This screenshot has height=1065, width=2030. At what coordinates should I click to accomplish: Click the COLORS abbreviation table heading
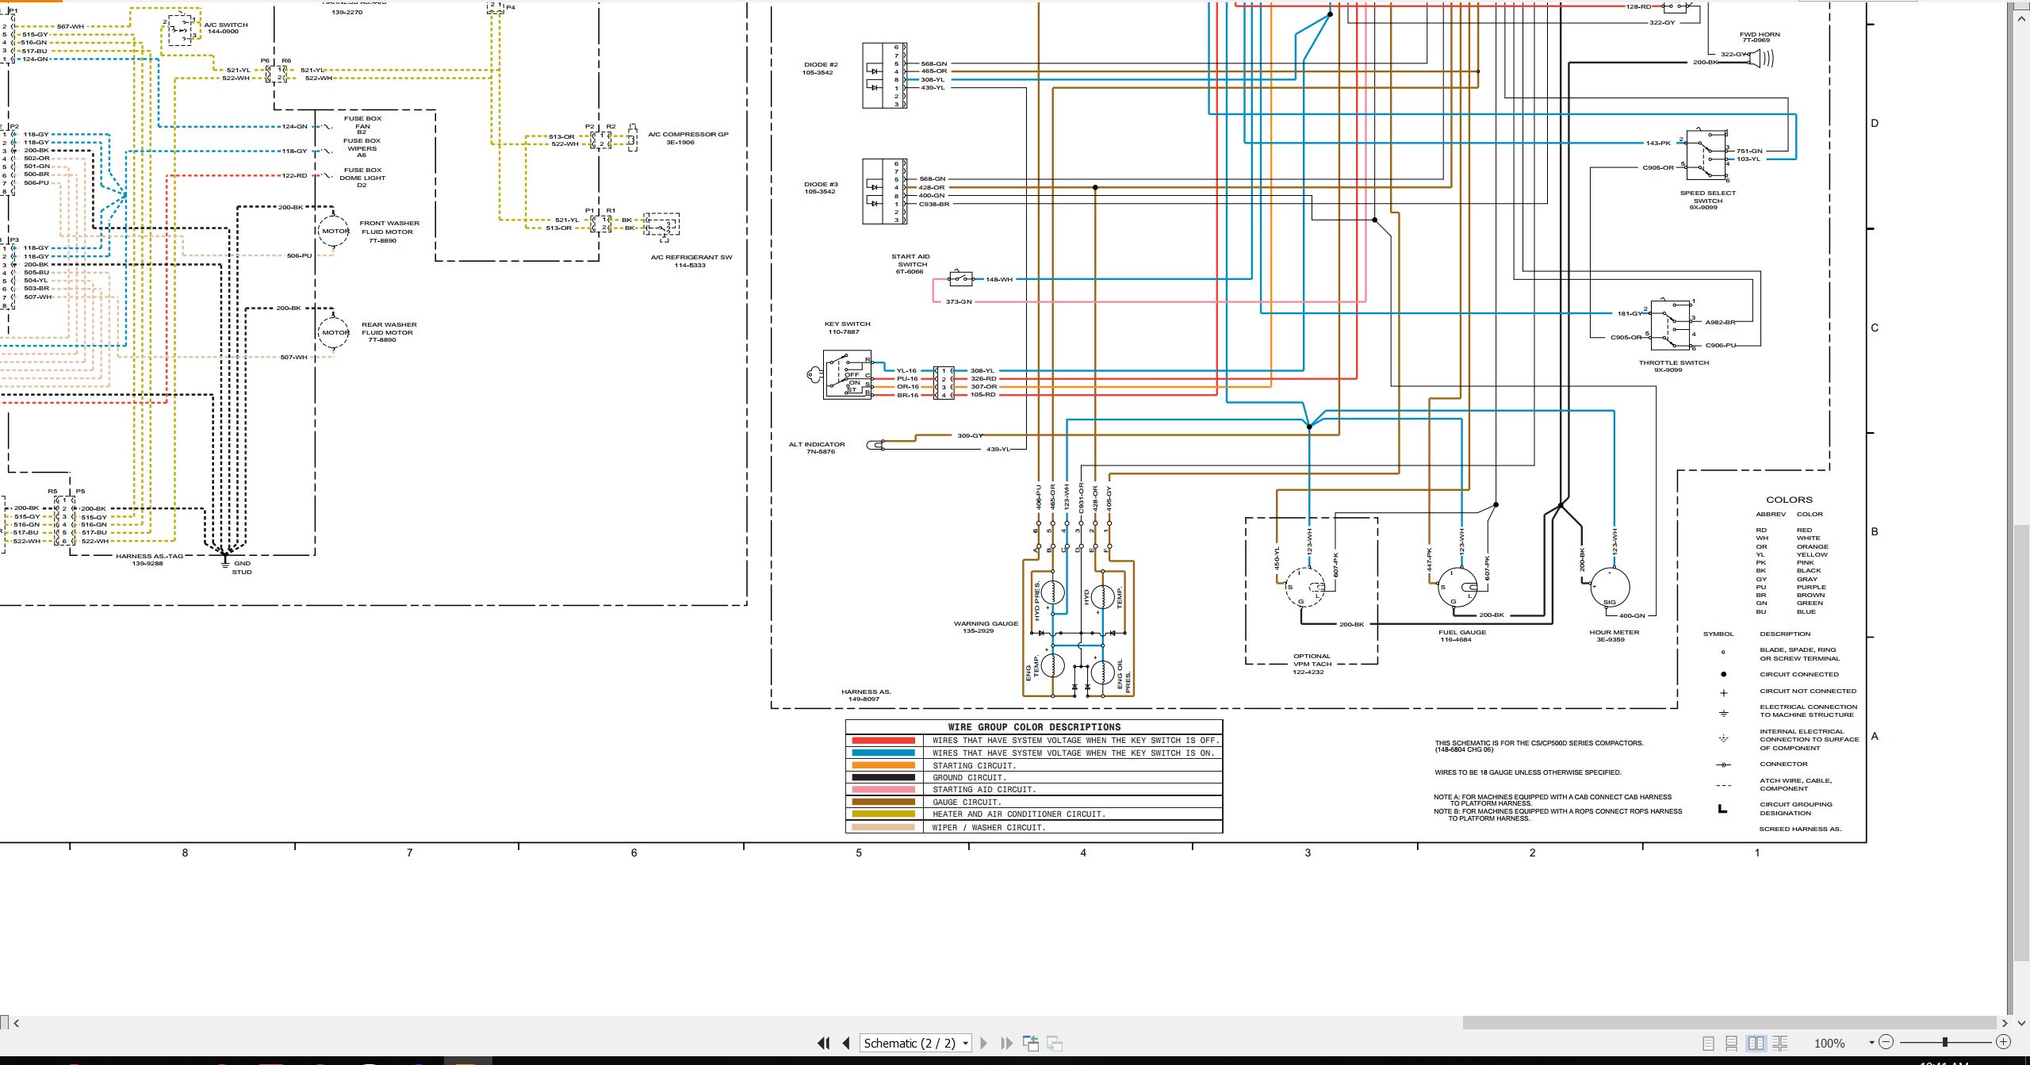click(1789, 500)
